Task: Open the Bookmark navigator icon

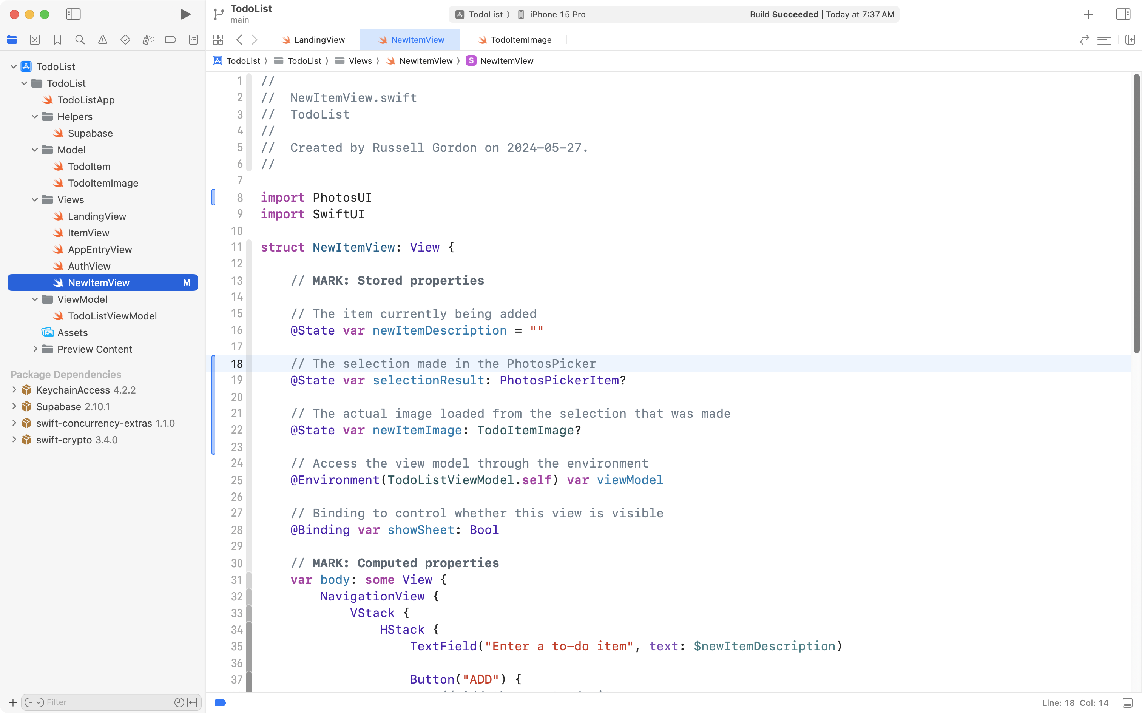Action: pyautogui.click(x=57, y=40)
